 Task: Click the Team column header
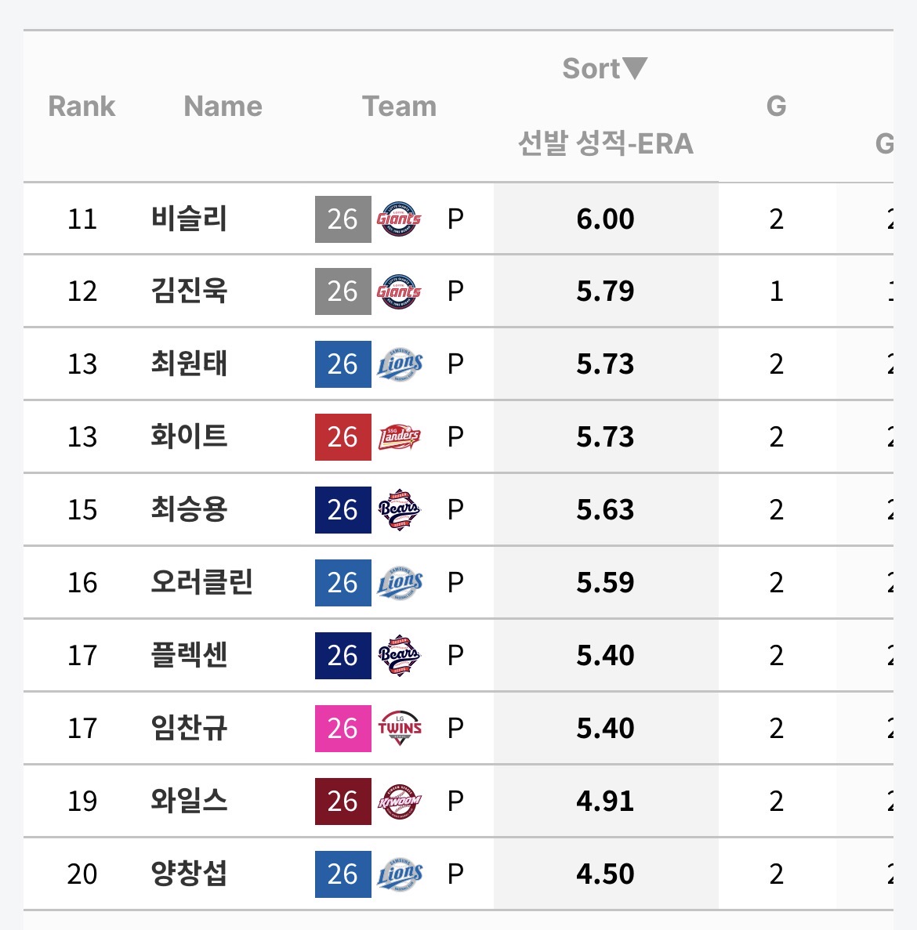coord(399,107)
